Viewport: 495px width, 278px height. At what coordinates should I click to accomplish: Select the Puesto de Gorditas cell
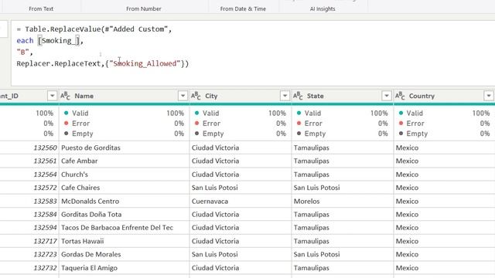[x=124, y=147]
